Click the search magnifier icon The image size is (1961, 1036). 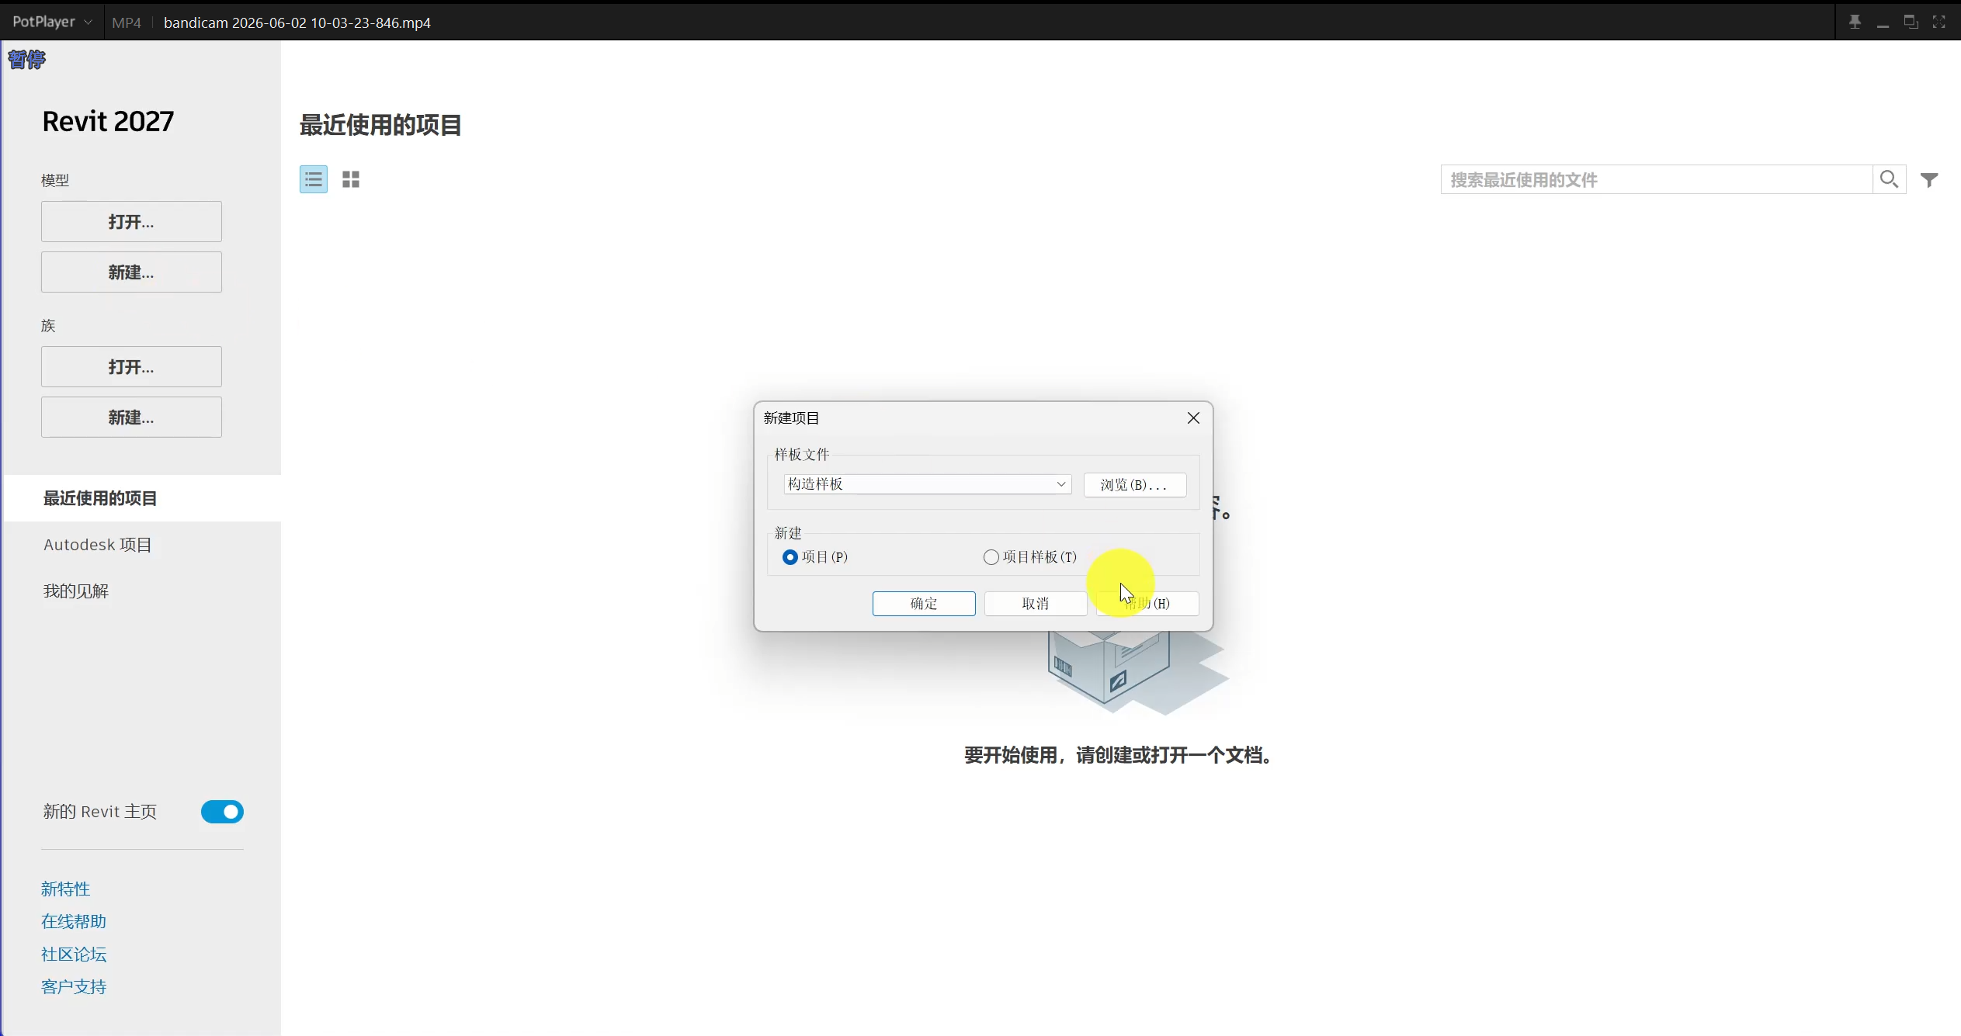coord(1889,179)
